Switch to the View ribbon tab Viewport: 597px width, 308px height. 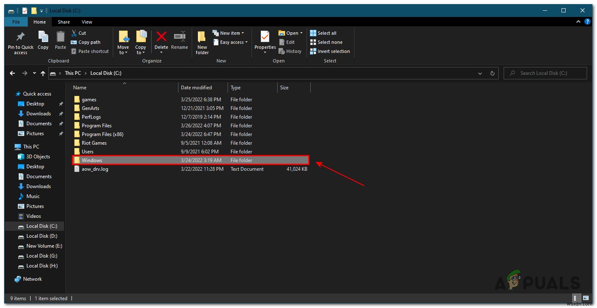click(87, 21)
